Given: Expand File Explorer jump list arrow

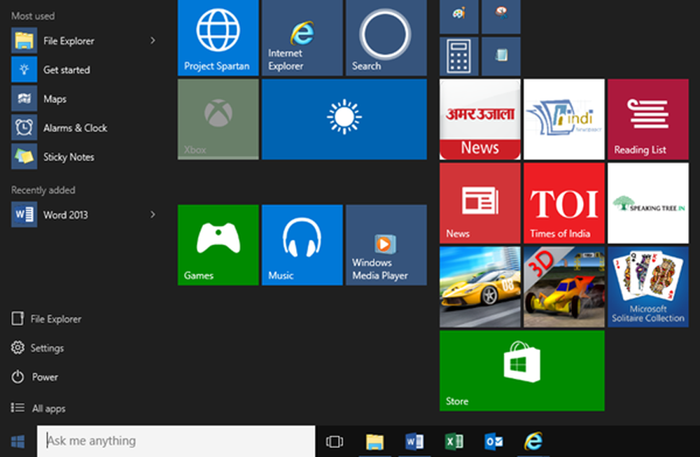Looking at the screenshot, I should pyautogui.click(x=153, y=41).
